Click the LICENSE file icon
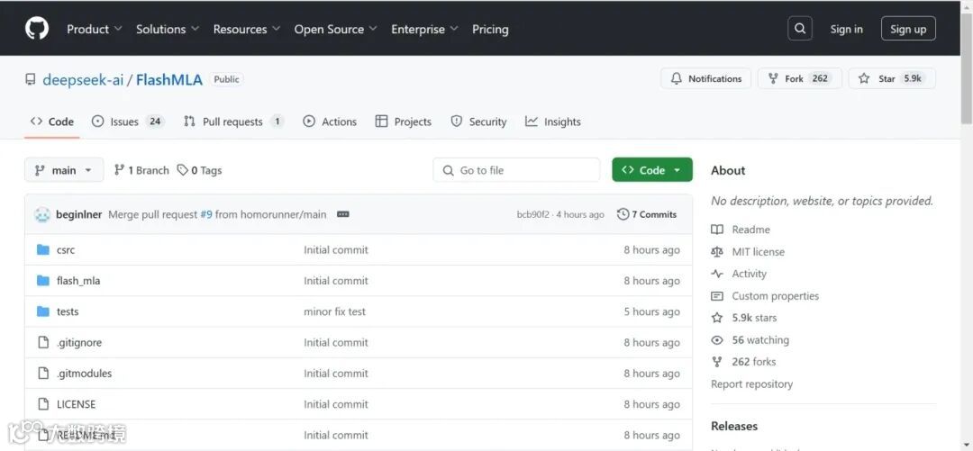This screenshot has height=451, width=973. (x=43, y=404)
